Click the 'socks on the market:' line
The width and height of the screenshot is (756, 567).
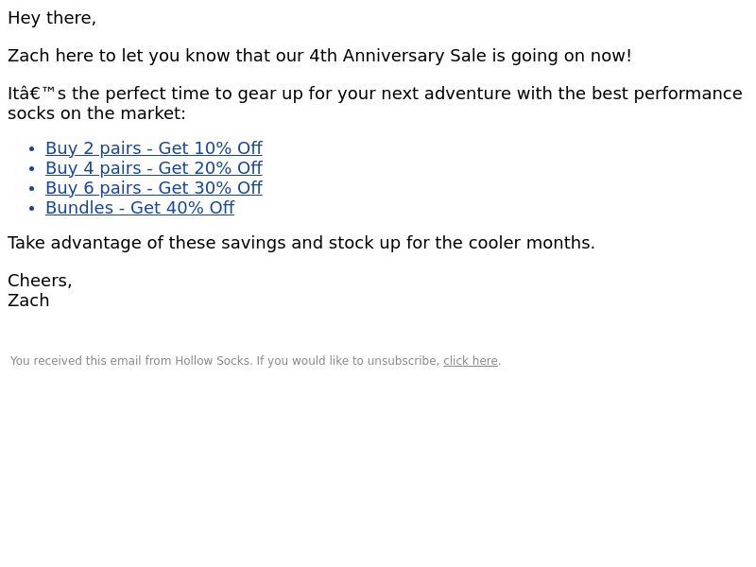coord(96,112)
